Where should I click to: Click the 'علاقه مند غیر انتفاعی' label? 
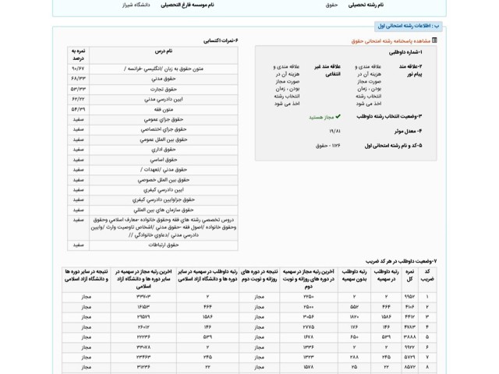click(327, 72)
